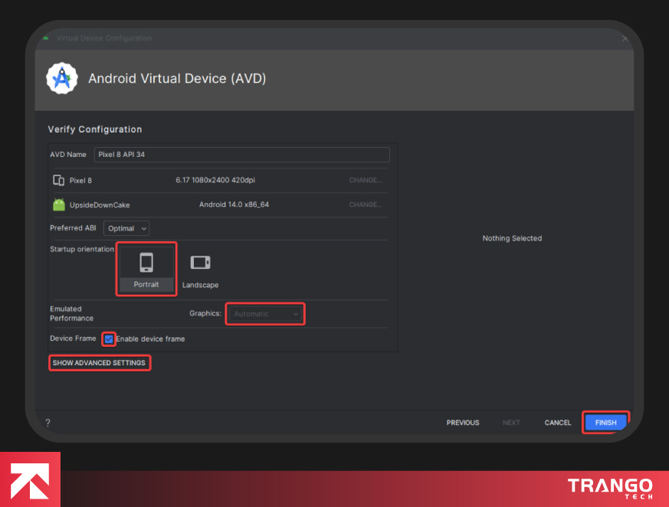
Task: Select Landscape startup orientation
Action: coord(200,270)
